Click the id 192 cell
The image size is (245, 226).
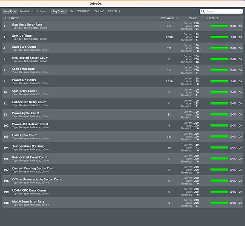pos(6,126)
